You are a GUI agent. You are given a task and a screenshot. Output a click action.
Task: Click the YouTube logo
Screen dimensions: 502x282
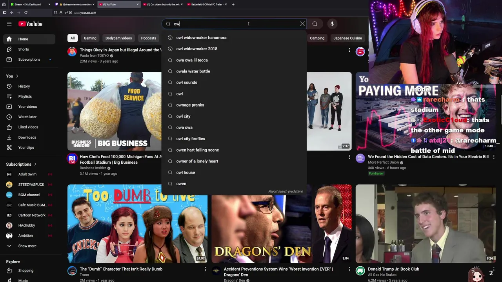pyautogui.click(x=30, y=24)
